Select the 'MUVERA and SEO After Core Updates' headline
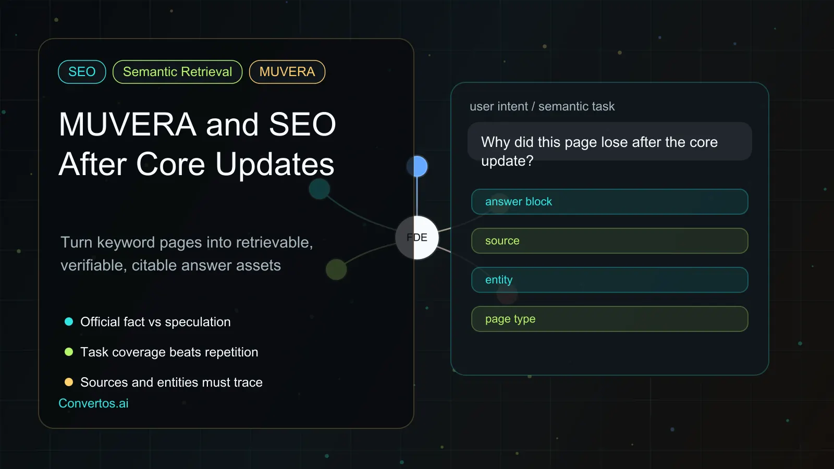Screen dimensions: 834x469 pyautogui.click(x=197, y=144)
